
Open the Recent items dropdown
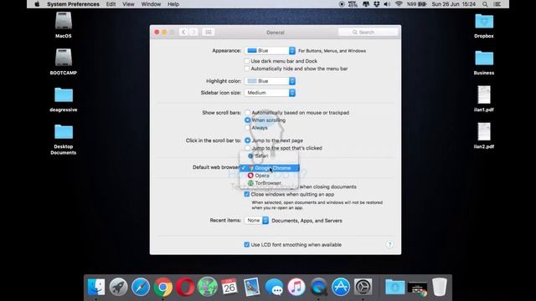tap(257, 221)
